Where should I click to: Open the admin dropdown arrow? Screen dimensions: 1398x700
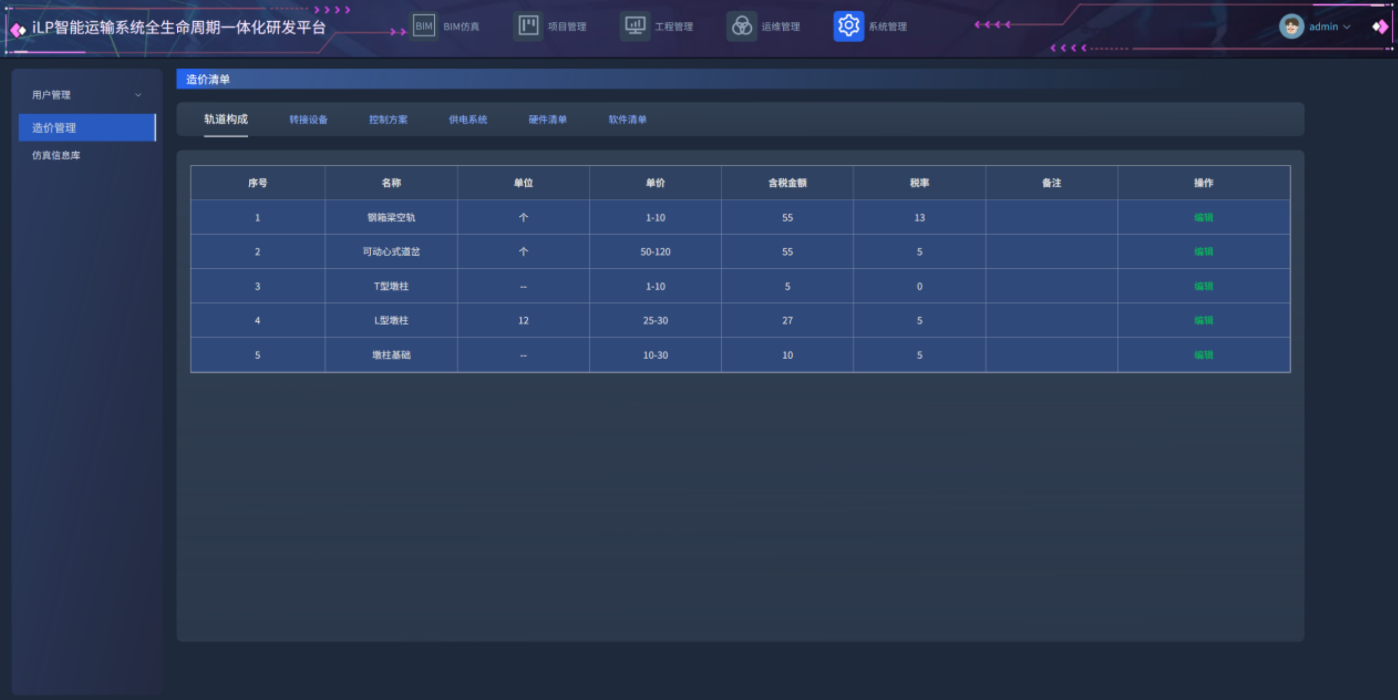pyautogui.click(x=1347, y=27)
